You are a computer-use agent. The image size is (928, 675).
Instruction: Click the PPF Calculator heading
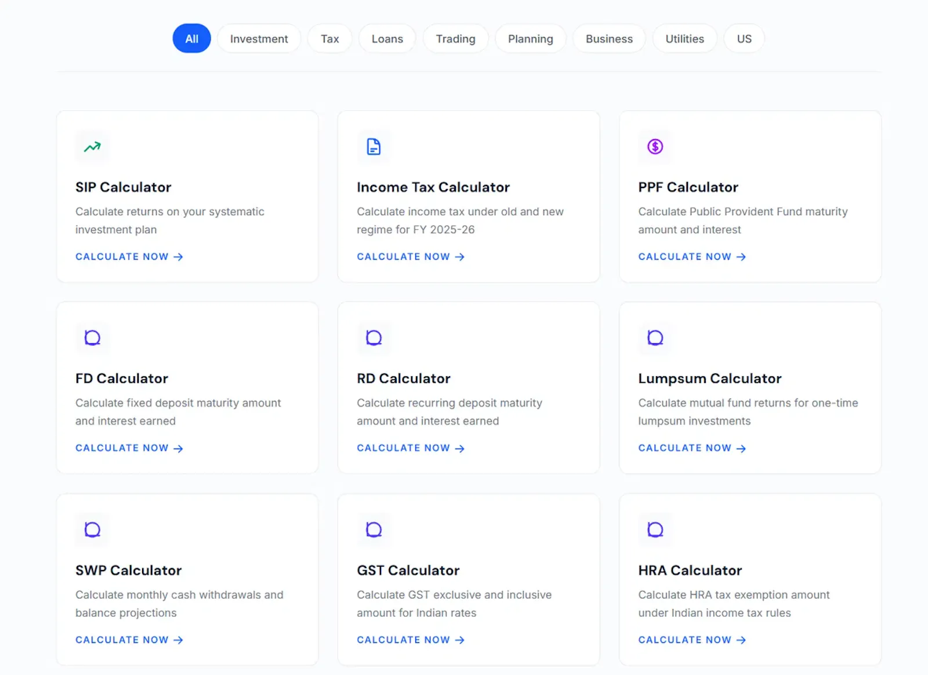[x=688, y=187]
